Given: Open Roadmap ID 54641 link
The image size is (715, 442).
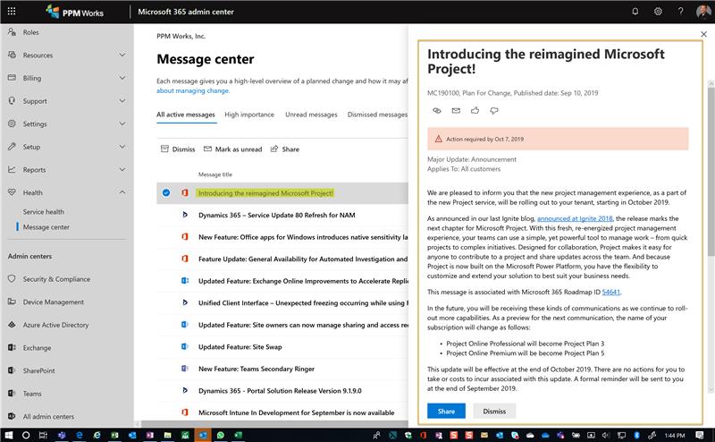Looking at the screenshot, I should tap(611, 293).
